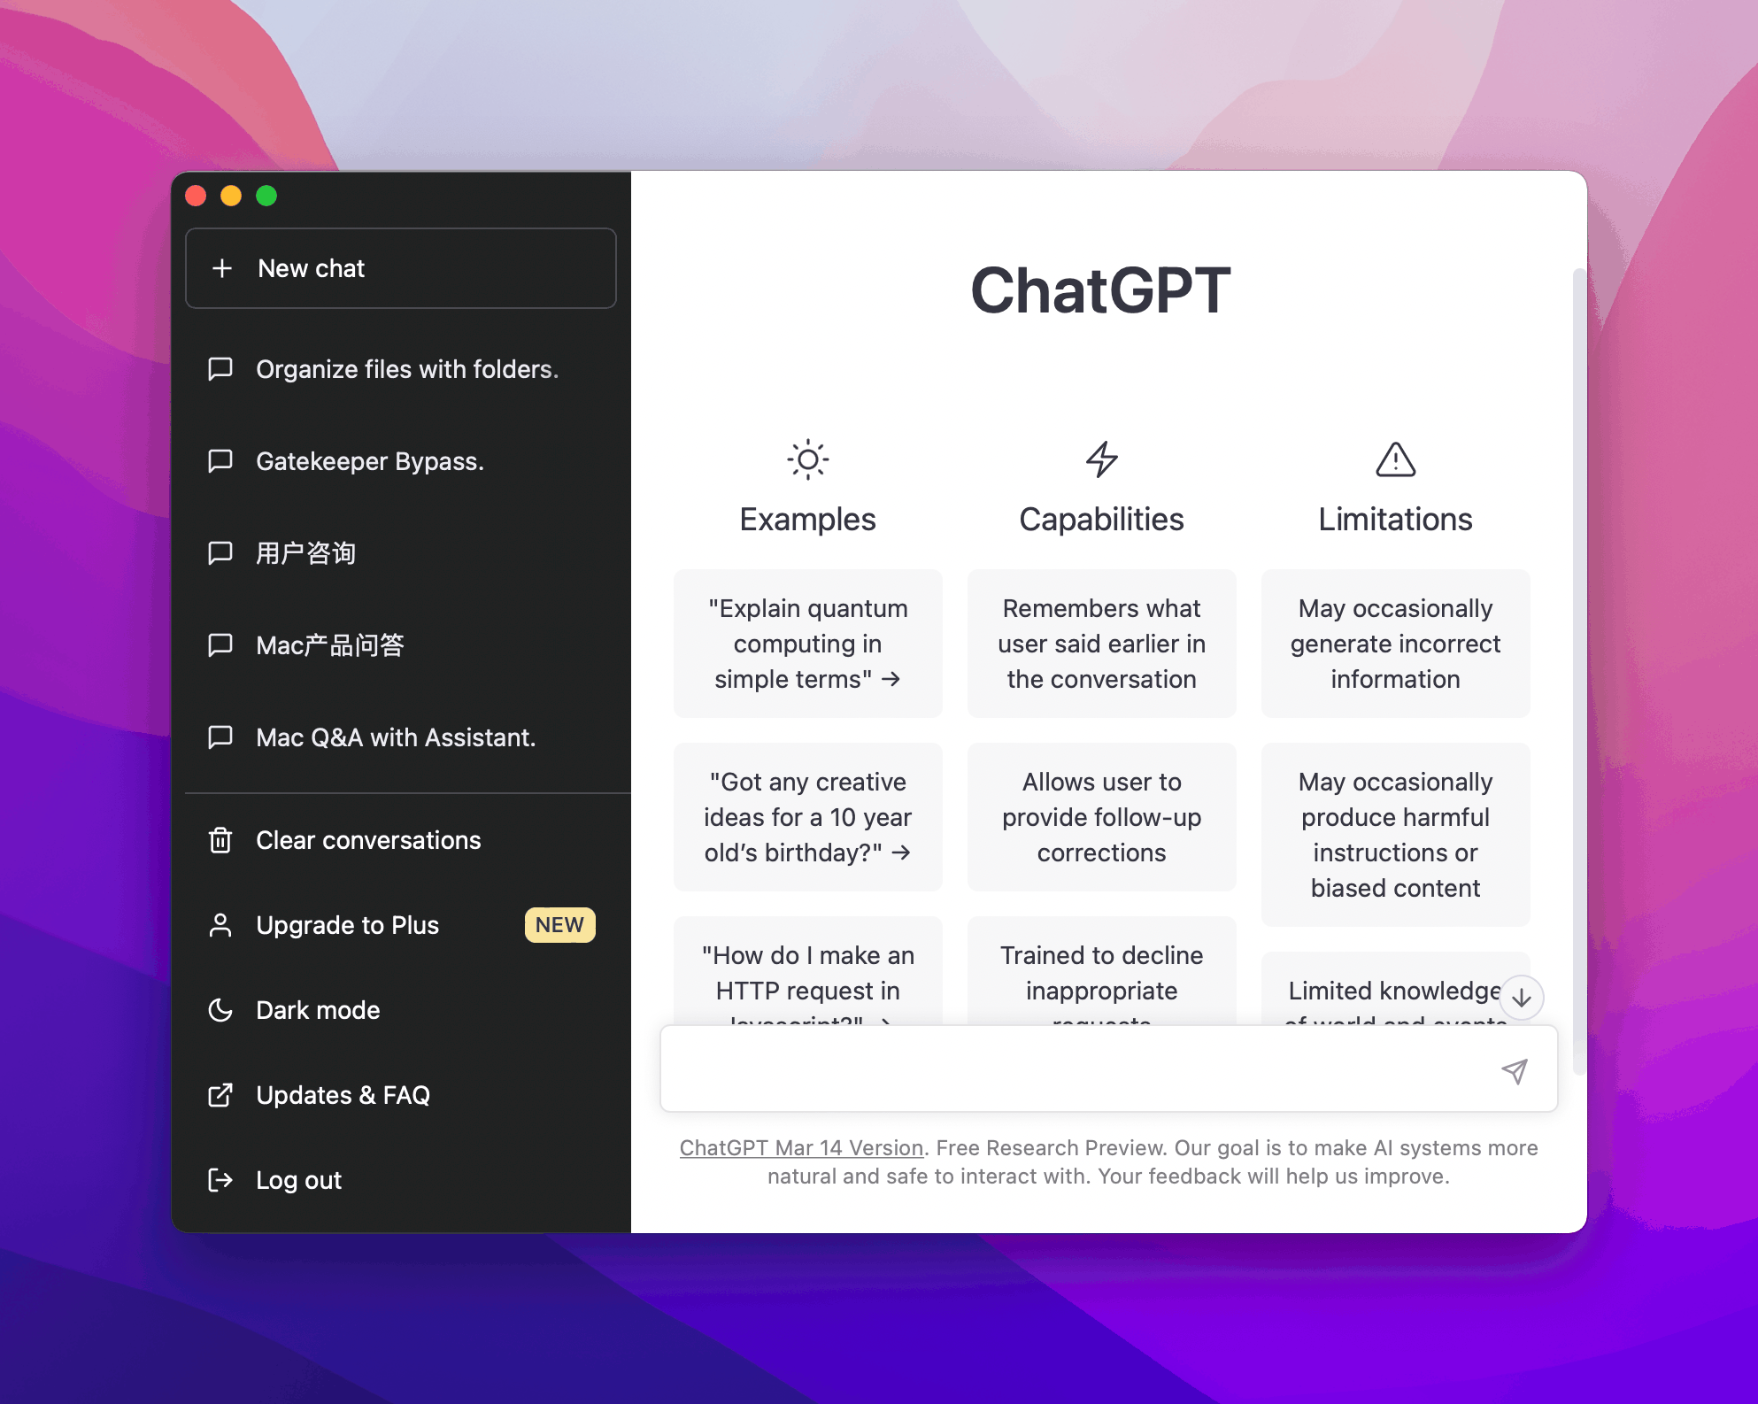Viewport: 1758px width, 1404px height.
Task: Select the Mac Q&A with Assistant chat
Action: 394,737
